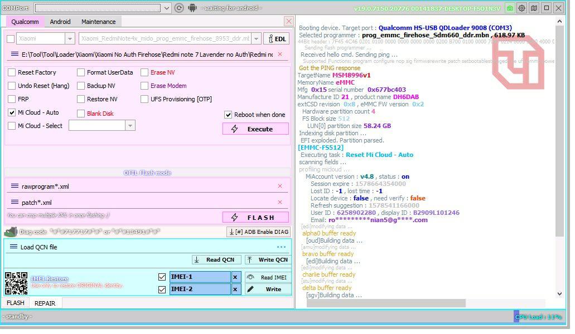Enable Undo Reset (Hang) checkbox
The image size is (575, 334).
click(x=12, y=86)
